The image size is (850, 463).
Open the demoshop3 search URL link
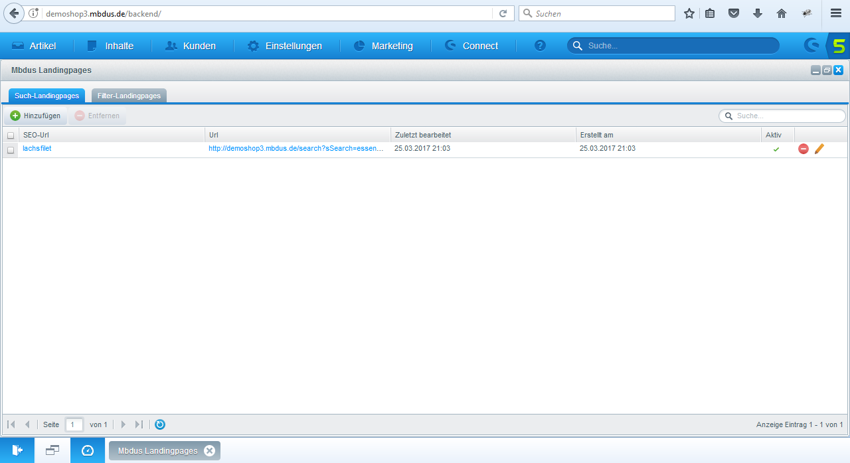296,149
